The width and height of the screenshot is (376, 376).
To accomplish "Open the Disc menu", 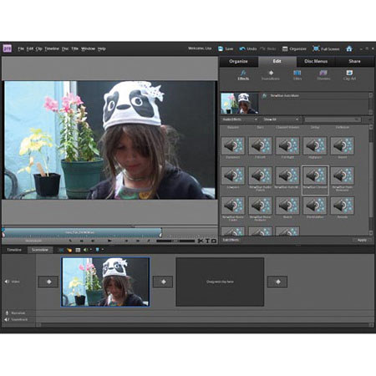I will point(65,48).
